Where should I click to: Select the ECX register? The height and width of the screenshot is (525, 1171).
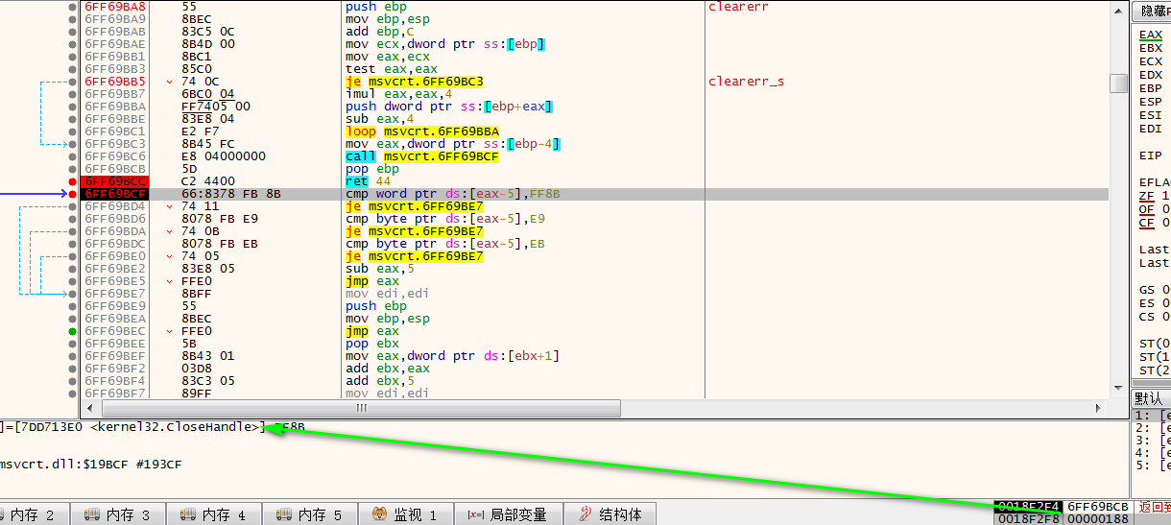click(1150, 61)
